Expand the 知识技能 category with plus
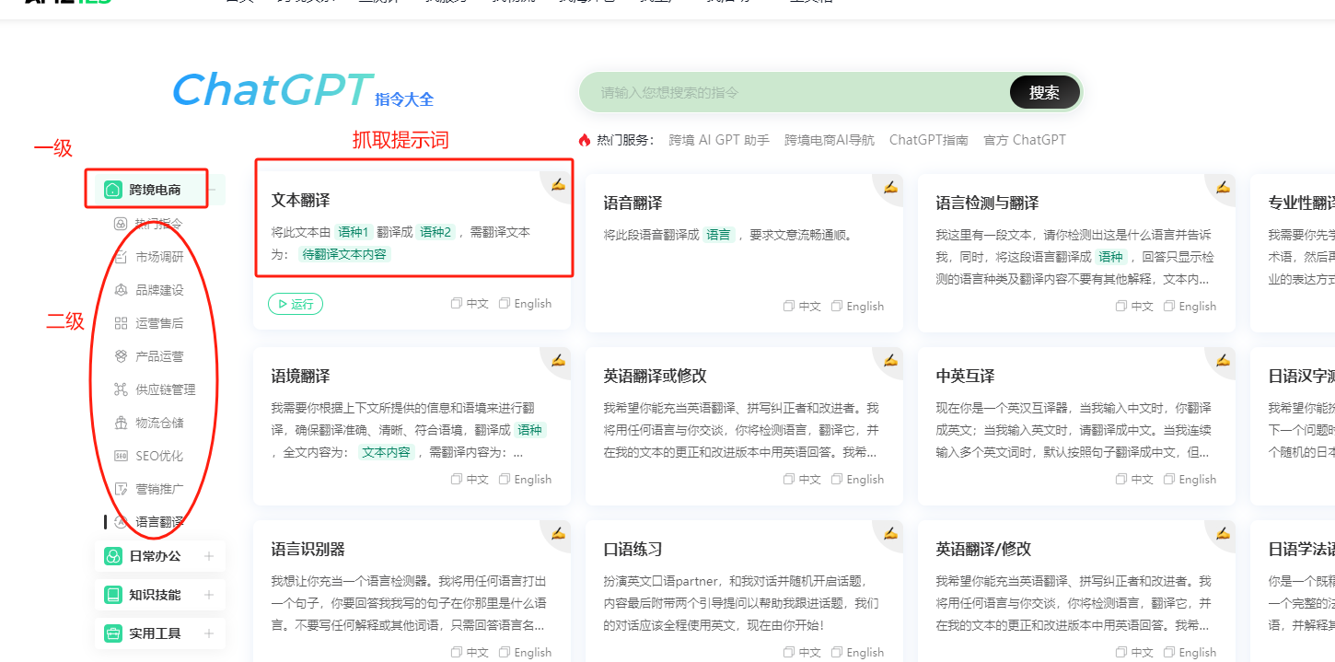 point(209,595)
